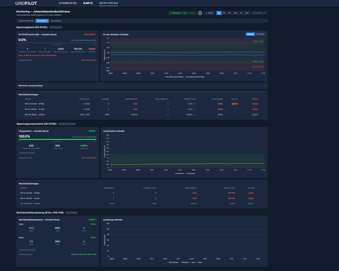Select the 6h time range

(x=224, y=13)
